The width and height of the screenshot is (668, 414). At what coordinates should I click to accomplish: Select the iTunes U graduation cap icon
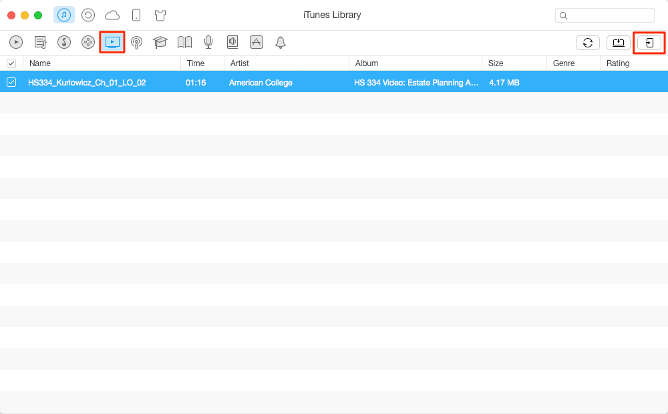160,42
